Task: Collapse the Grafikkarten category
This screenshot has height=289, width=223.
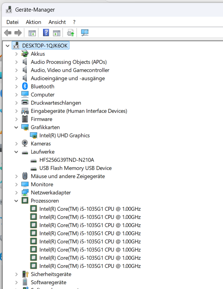Action: click(16, 127)
